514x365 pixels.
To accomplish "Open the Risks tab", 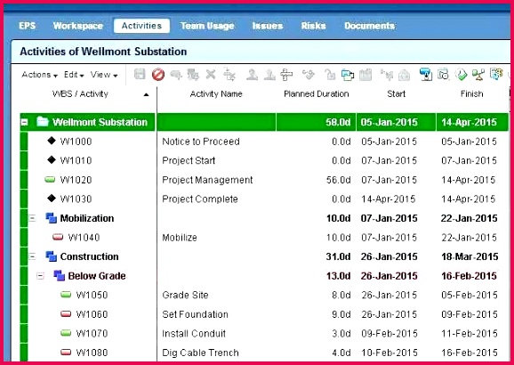I will click(x=313, y=26).
